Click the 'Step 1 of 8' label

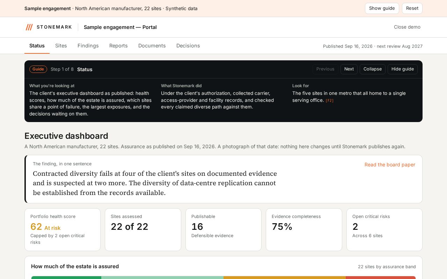(62, 69)
